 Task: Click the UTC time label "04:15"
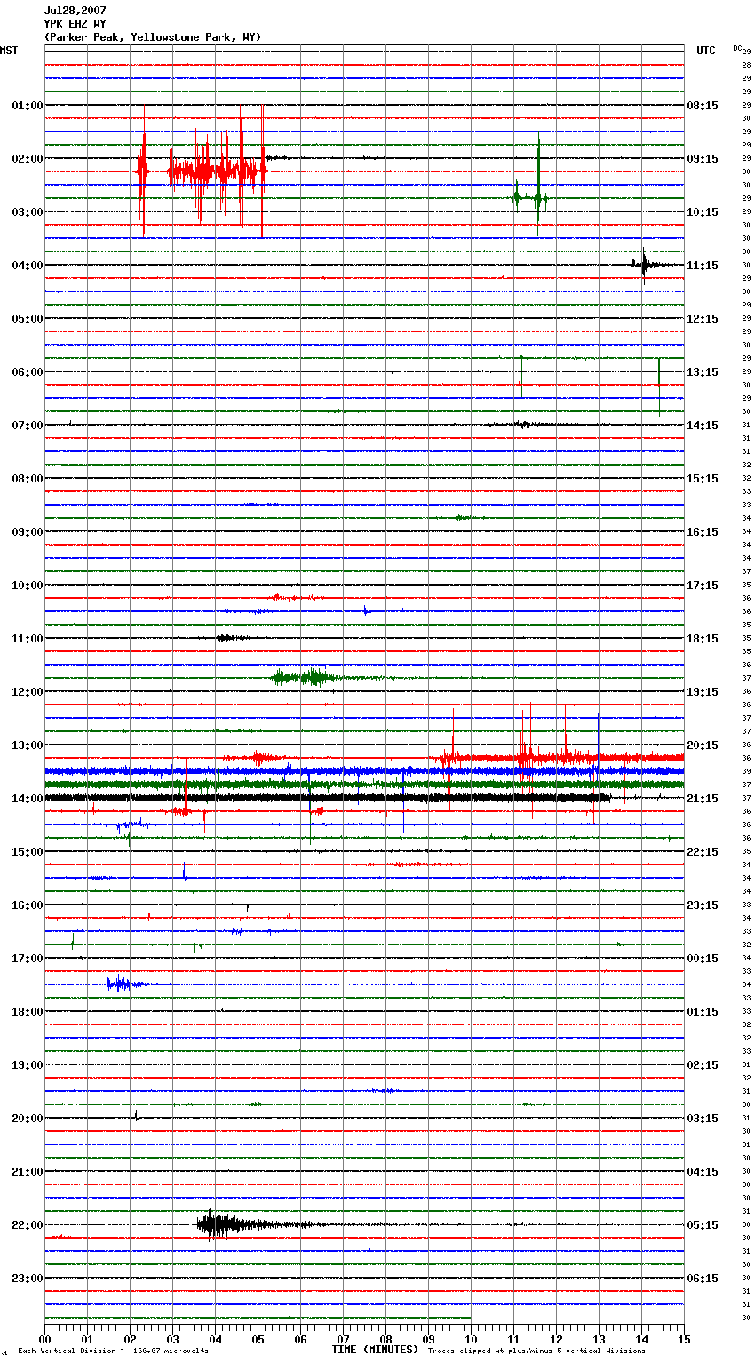click(703, 1172)
